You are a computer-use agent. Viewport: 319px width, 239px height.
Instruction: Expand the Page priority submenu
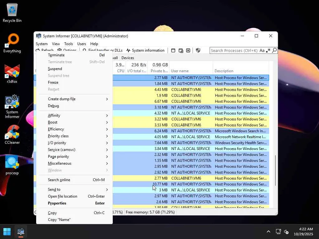tap(74, 157)
